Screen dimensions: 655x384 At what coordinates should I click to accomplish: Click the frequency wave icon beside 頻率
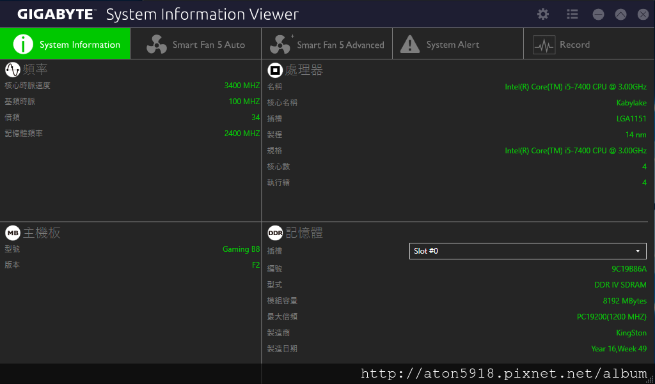[x=13, y=70]
